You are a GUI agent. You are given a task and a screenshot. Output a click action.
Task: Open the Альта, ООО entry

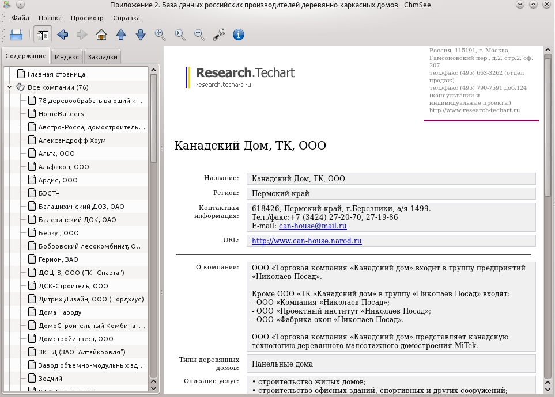(x=56, y=154)
